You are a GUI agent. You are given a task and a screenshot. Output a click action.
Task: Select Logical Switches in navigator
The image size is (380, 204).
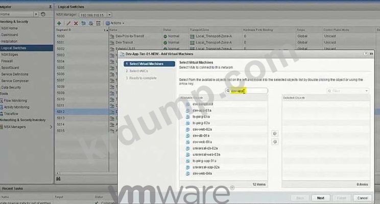click(x=27, y=48)
